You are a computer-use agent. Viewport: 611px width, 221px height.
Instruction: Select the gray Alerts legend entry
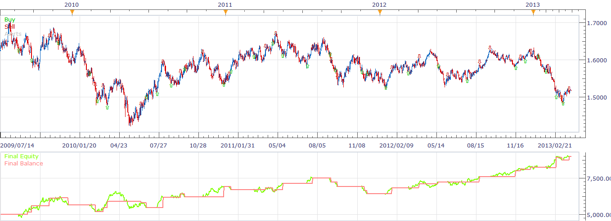click(13, 34)
